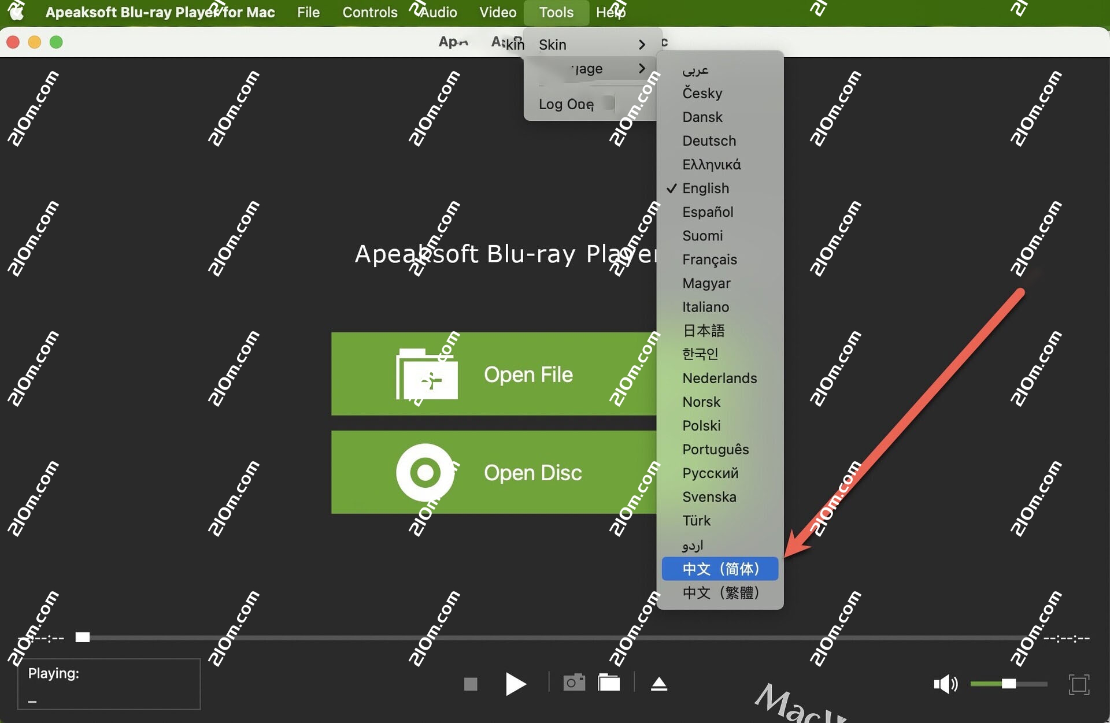Expand the Language submenu arrow
This screenshot has width=1110, height=723.
[x=641, y=69]
